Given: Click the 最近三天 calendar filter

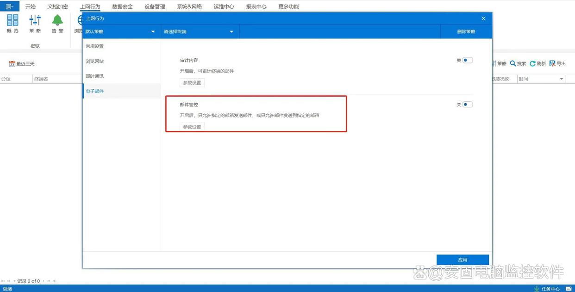Looking at the screenshot, I should point(22,64).
